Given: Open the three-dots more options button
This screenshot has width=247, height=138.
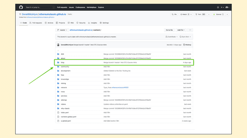Looking at the screenshot, I should tap(190, 30).
